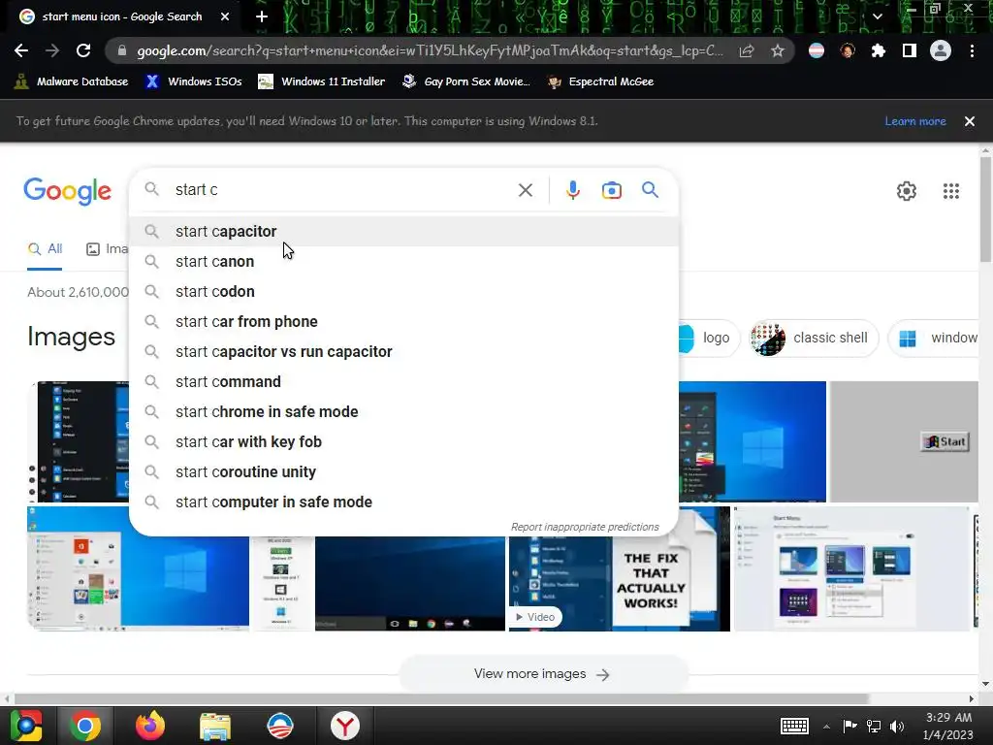
Task: Start voice search with microphone icon
Action: (572, 190)
